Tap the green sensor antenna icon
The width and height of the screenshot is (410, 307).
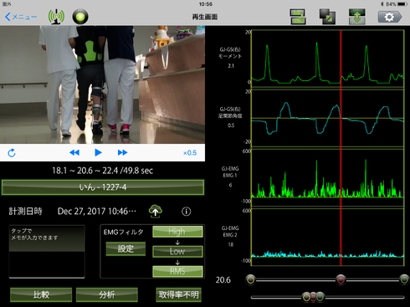[x=56, y=17]
